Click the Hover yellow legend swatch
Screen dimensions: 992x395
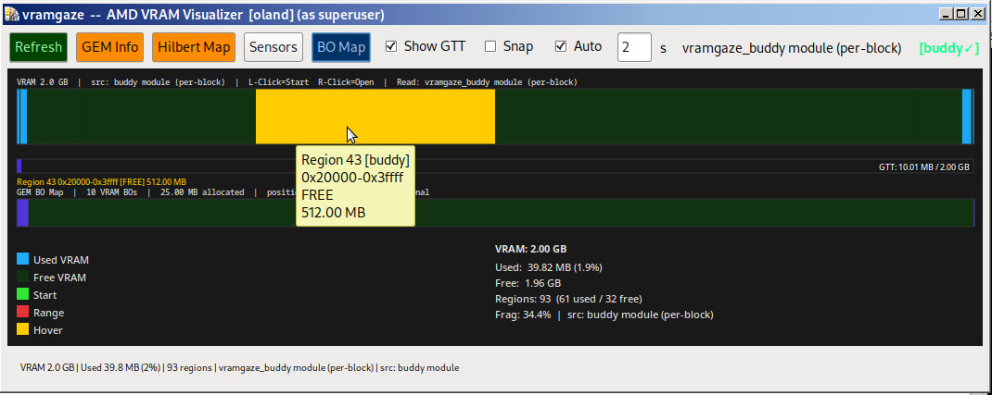tap(23, 330)
